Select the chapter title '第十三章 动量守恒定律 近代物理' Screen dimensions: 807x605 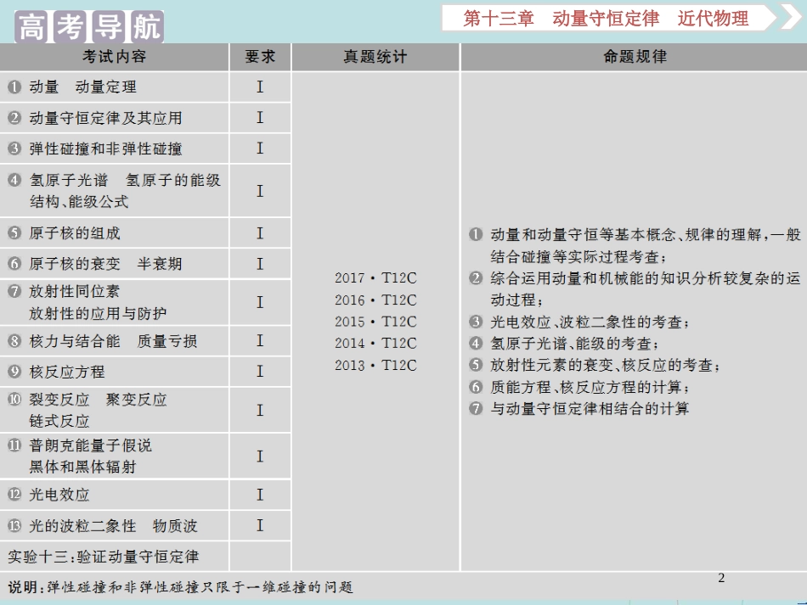click(606, 19)
